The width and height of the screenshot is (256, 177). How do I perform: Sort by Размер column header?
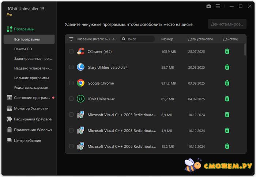pyautogui.click(x=167, y=39)
